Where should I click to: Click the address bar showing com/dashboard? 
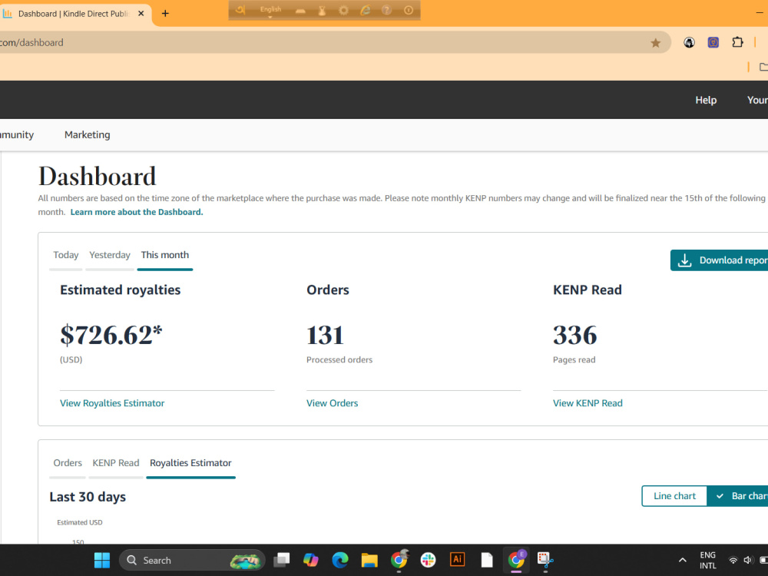click(x=323, y=42)
